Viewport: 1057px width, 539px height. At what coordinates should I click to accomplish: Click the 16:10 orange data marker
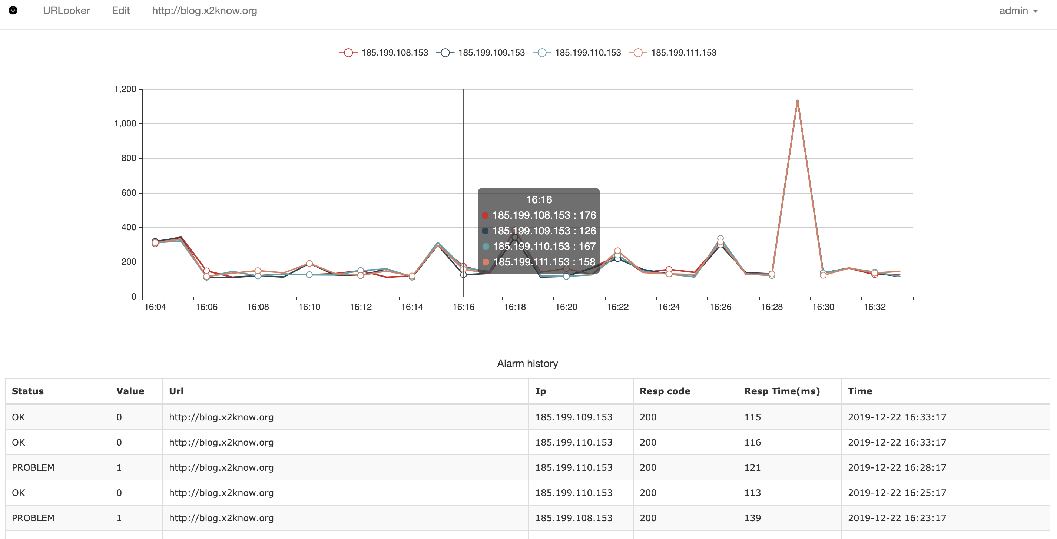[x=309, y=263]
